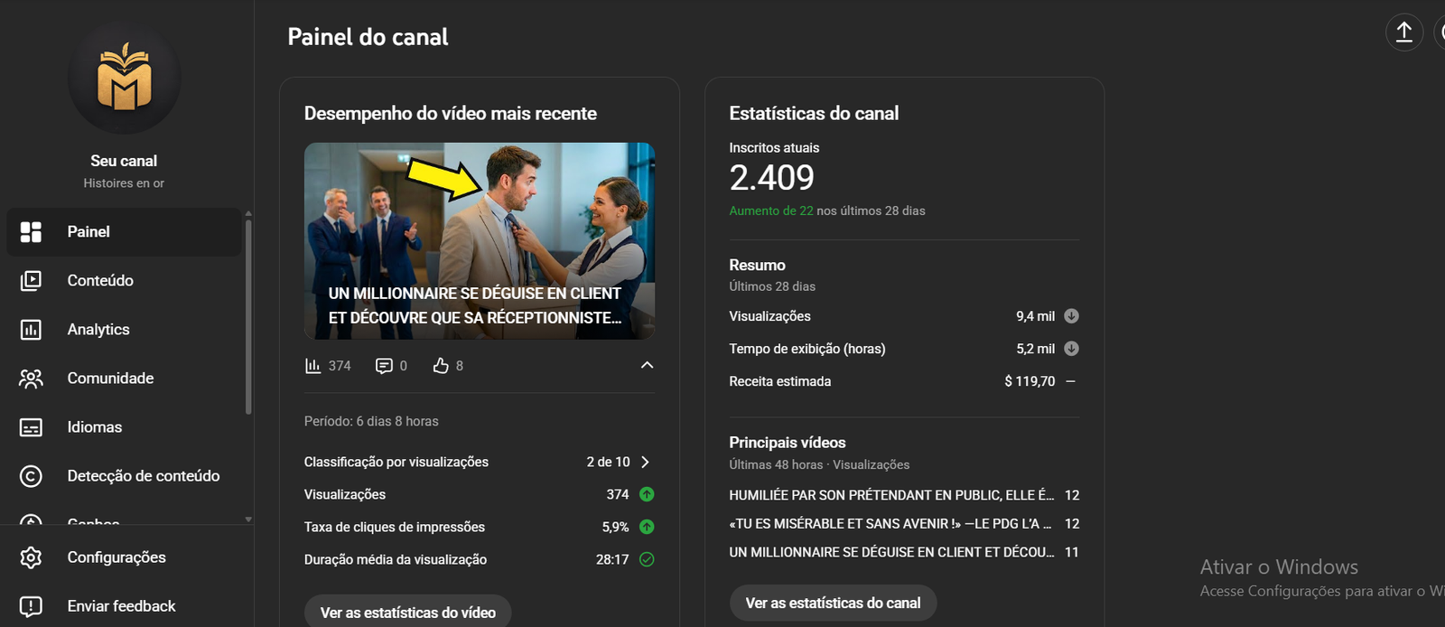Click the Painel dashboard icon in sidebar
The image size is (1445, 627).
pyautogui.click(x=31, y=232)
